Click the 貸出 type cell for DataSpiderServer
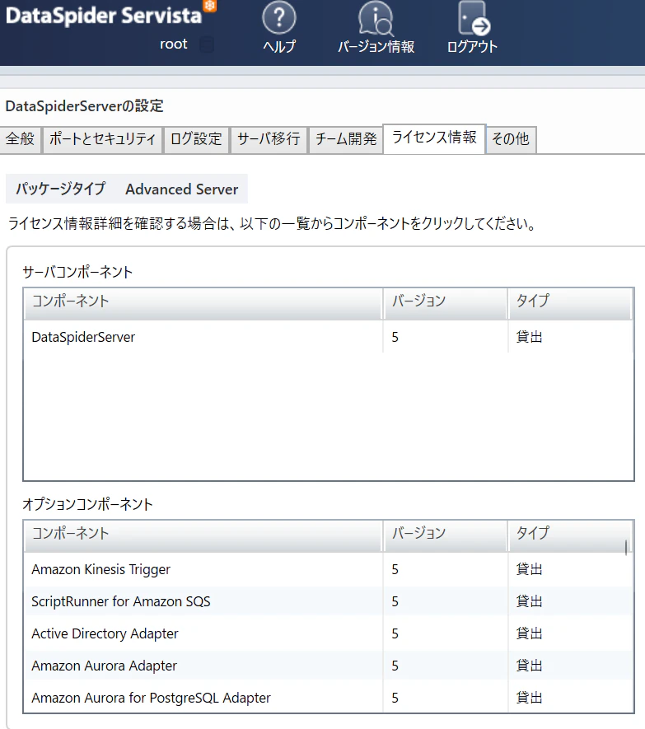Screen dimensions: 645x729 click(x=529, y=337)
